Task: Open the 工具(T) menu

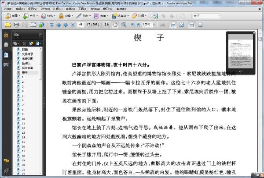Action: click(x=83, y=9)
